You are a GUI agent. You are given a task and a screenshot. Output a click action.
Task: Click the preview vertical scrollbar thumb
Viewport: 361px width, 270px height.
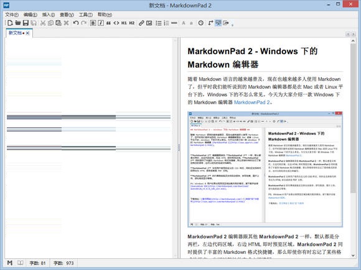pos(353,118)
